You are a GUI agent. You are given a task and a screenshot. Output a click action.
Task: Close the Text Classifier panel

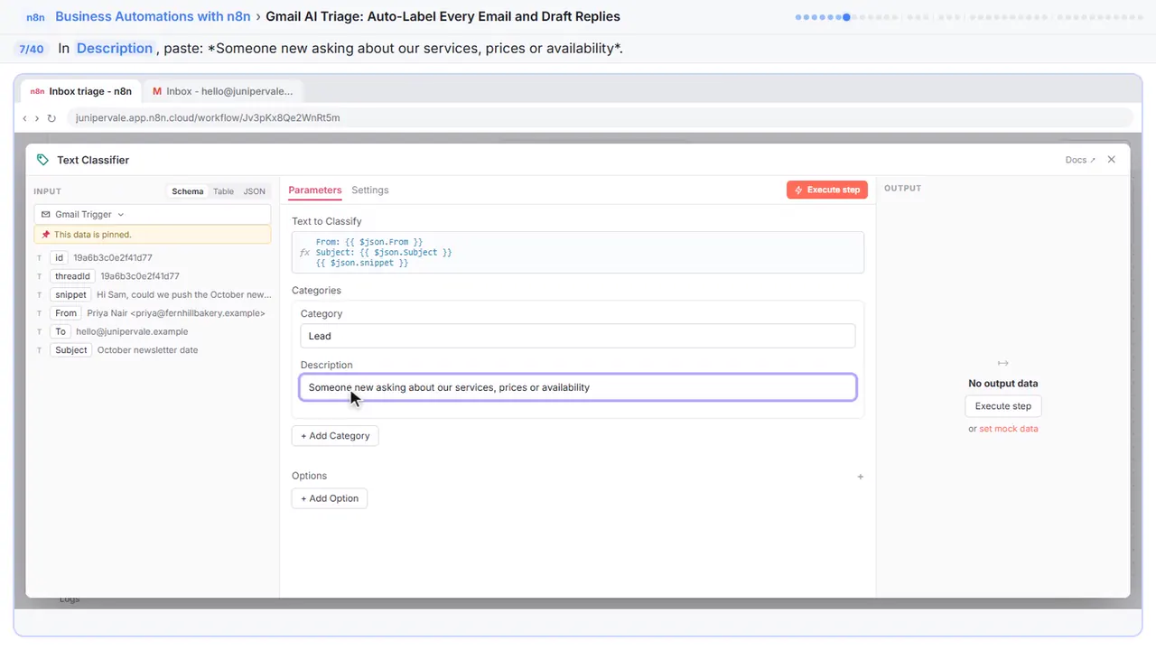[1112, 160]
